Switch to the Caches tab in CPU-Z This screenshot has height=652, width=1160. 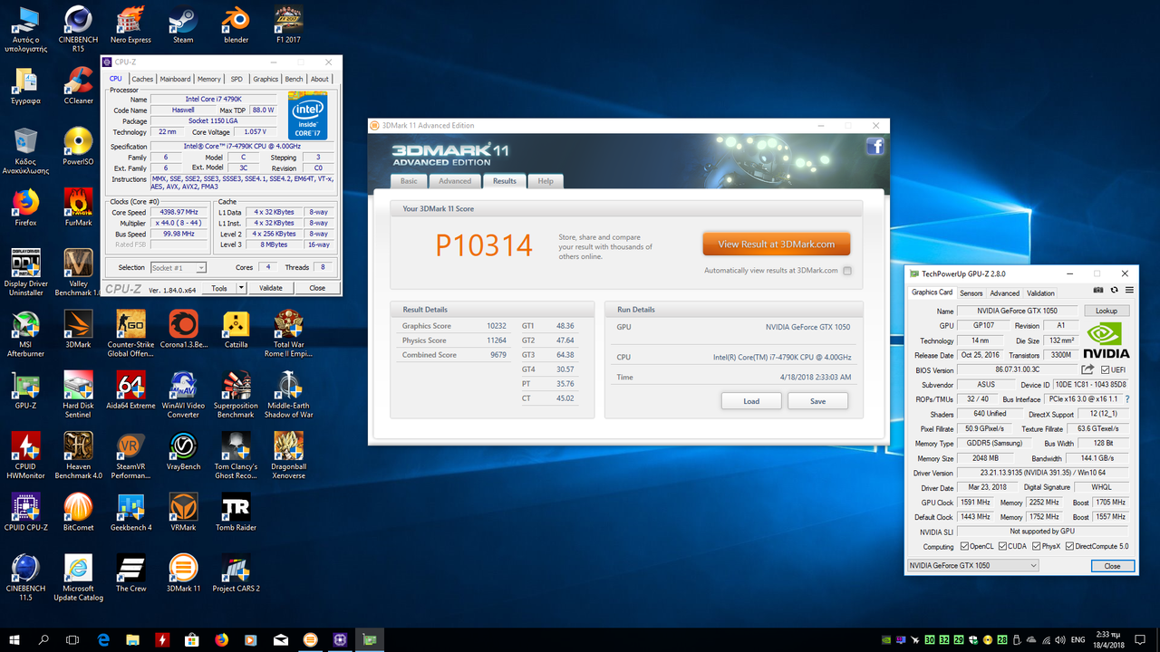142,79
